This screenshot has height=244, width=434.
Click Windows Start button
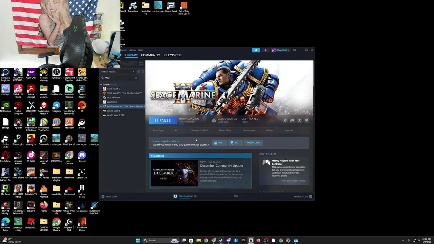point(138,240)
